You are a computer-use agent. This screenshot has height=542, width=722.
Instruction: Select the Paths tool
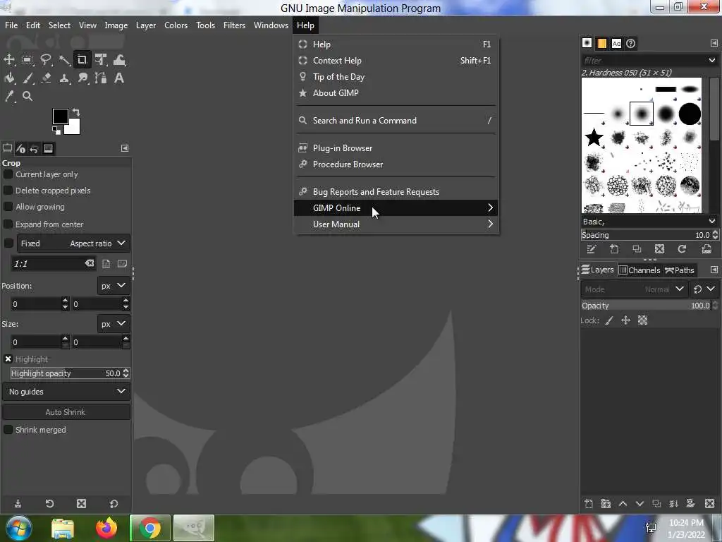(100, 78)
